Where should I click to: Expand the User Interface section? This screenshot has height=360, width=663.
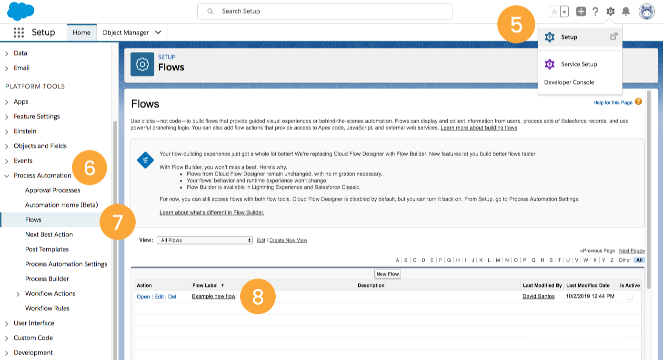click(x=7, y=323)
